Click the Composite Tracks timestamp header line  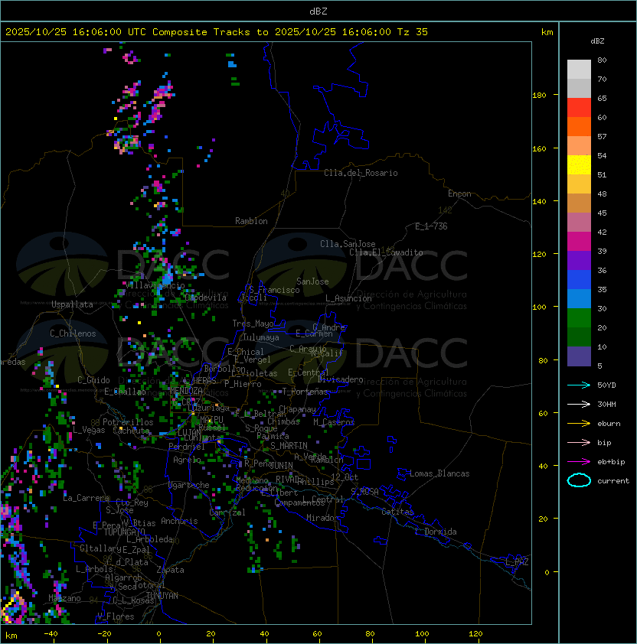pyautogui.click(x=217, y=32)
